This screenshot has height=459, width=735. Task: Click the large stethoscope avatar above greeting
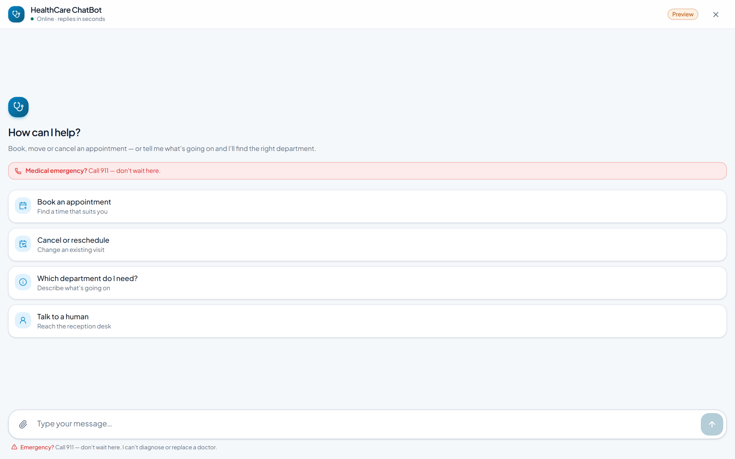(x=18, y=107)
